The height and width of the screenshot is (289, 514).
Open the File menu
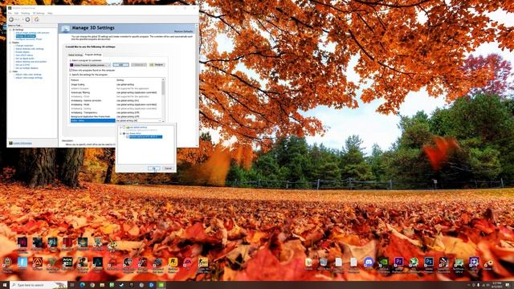tap(10, 14)
